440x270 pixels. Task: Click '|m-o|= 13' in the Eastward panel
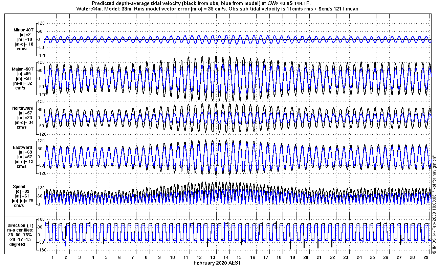tap(23, 162)
